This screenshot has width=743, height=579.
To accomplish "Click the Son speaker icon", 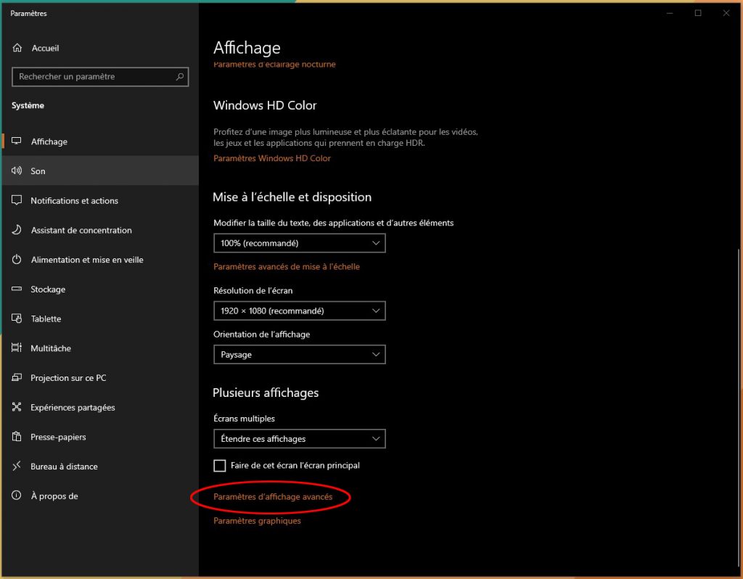I will coord(17,171).
